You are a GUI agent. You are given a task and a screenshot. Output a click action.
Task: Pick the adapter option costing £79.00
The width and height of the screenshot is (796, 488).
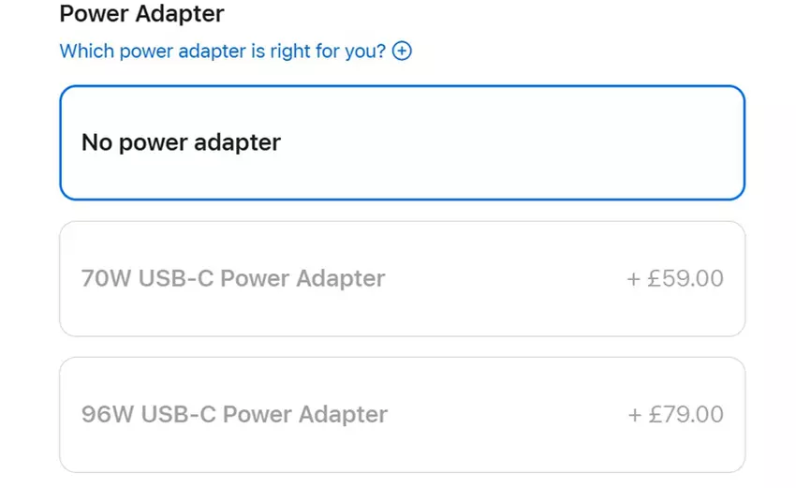[x=402, y=414]
